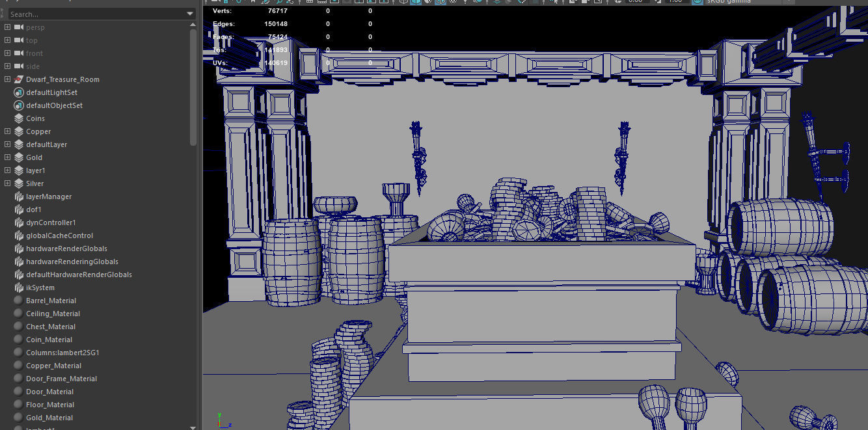Click the hardwareRenderingGlobals node icon
868x430 pixels.
[x=19, y=262]
